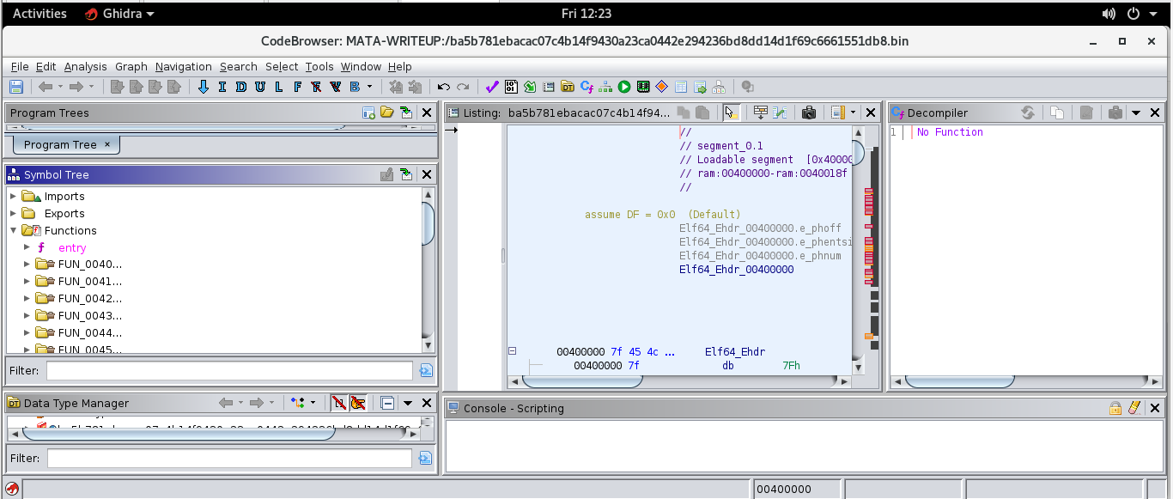1173x499 pixels.
Task: Close the Program Trees panel
Action: [427, 113]
